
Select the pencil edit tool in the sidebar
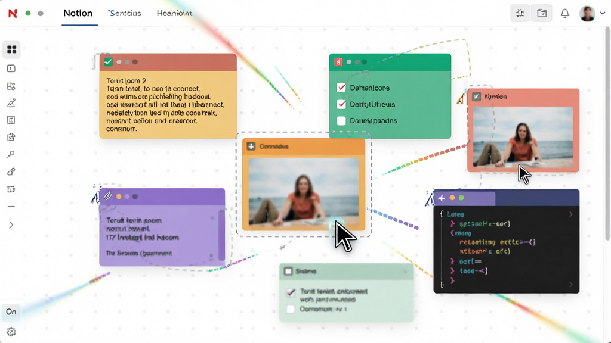pyautogui.click(x=11, y=103)
